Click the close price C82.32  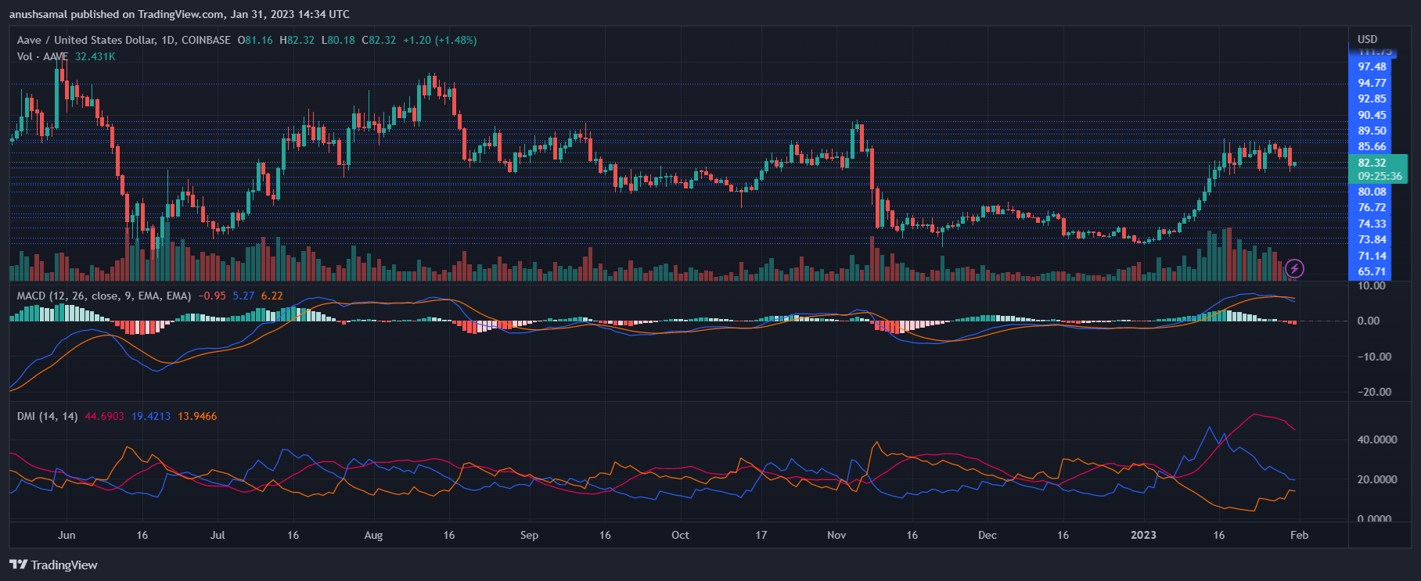coord(379,40)
